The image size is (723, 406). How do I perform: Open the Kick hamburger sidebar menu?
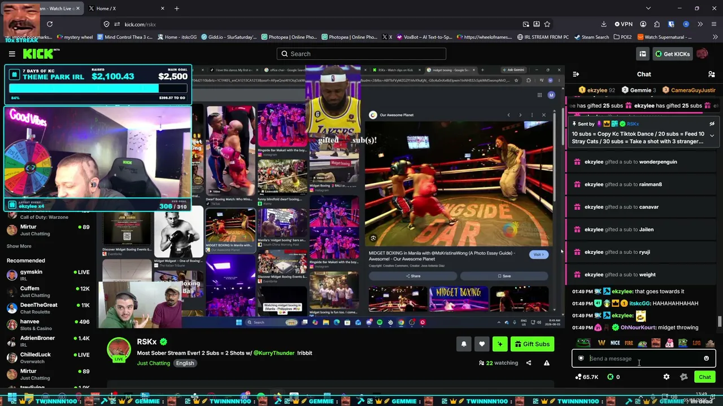pyautogui.click(x=12, y=54)
